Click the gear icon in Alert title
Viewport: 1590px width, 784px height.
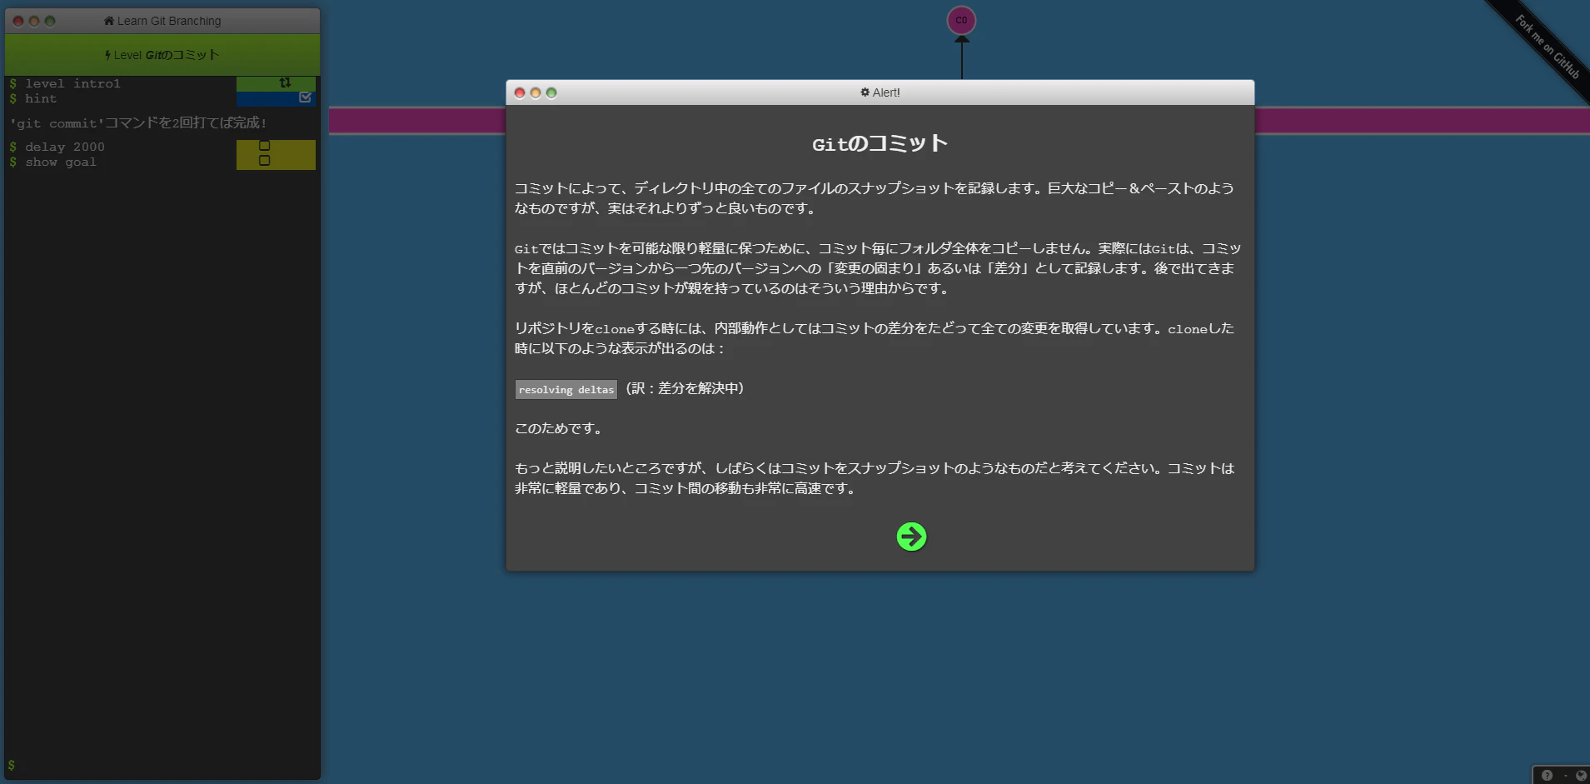point(865,92)
